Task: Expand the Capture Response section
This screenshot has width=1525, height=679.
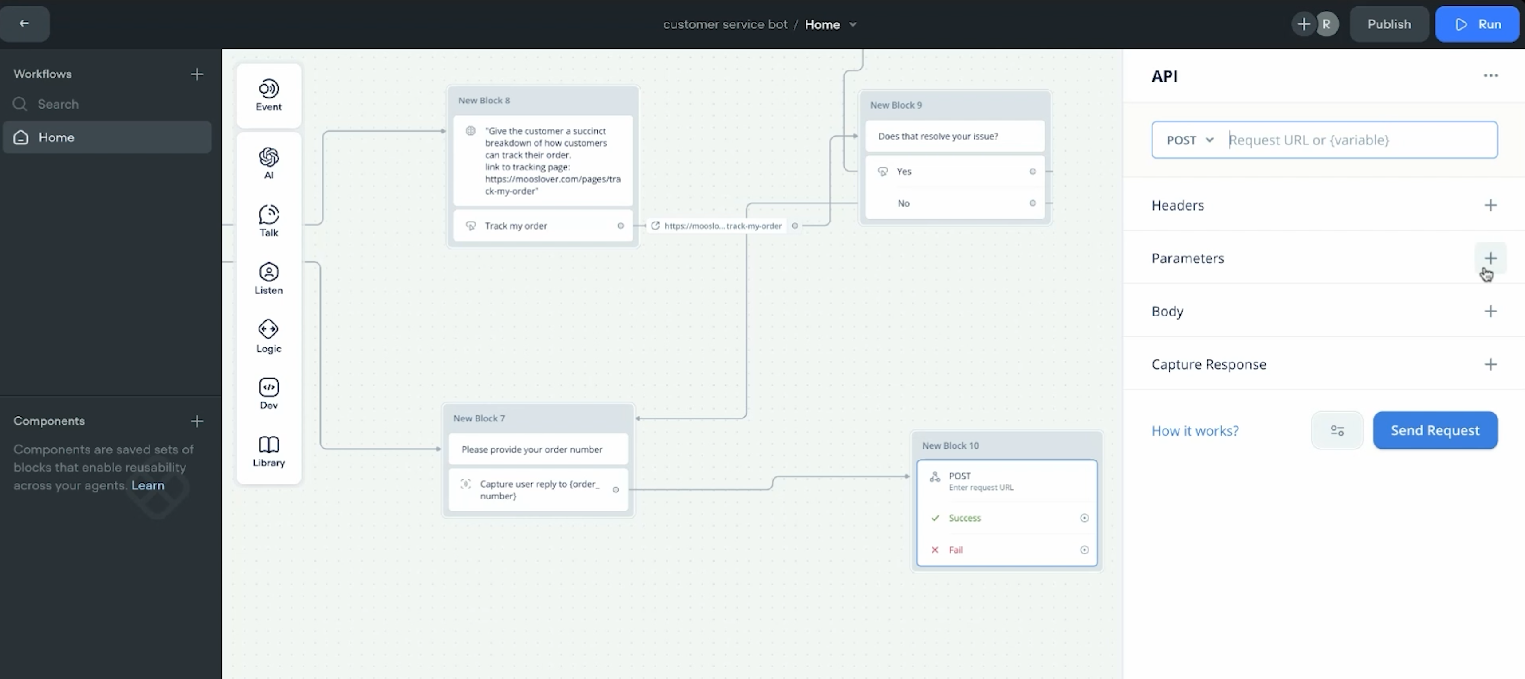Action: pyautogui.click(x=1490, y=364)
